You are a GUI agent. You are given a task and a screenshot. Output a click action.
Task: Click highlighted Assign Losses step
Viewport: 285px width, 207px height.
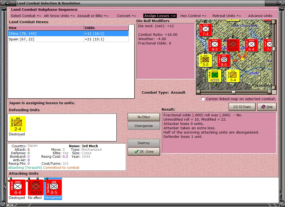(160, 16)
